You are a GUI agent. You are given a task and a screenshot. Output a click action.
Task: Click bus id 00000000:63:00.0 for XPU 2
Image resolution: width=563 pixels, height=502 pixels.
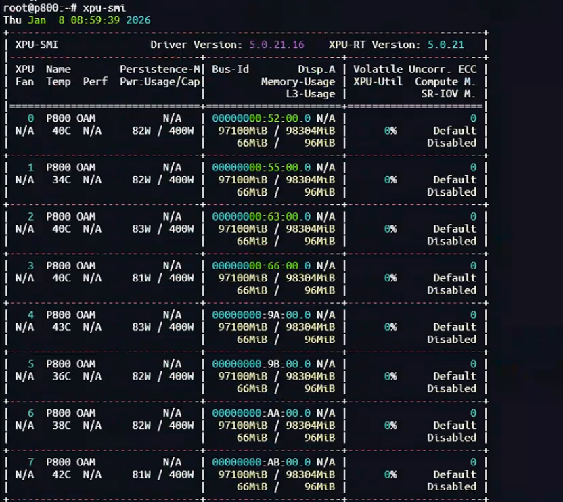point(261,216)
